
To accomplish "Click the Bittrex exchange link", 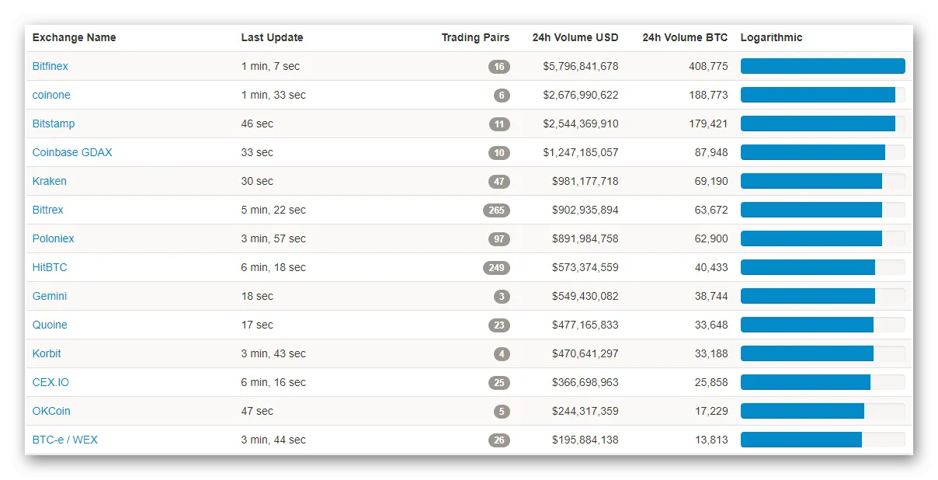I will pyautogui.click(x=48, y=210).
